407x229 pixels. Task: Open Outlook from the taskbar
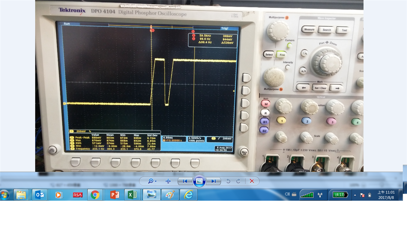click(40, 195)
